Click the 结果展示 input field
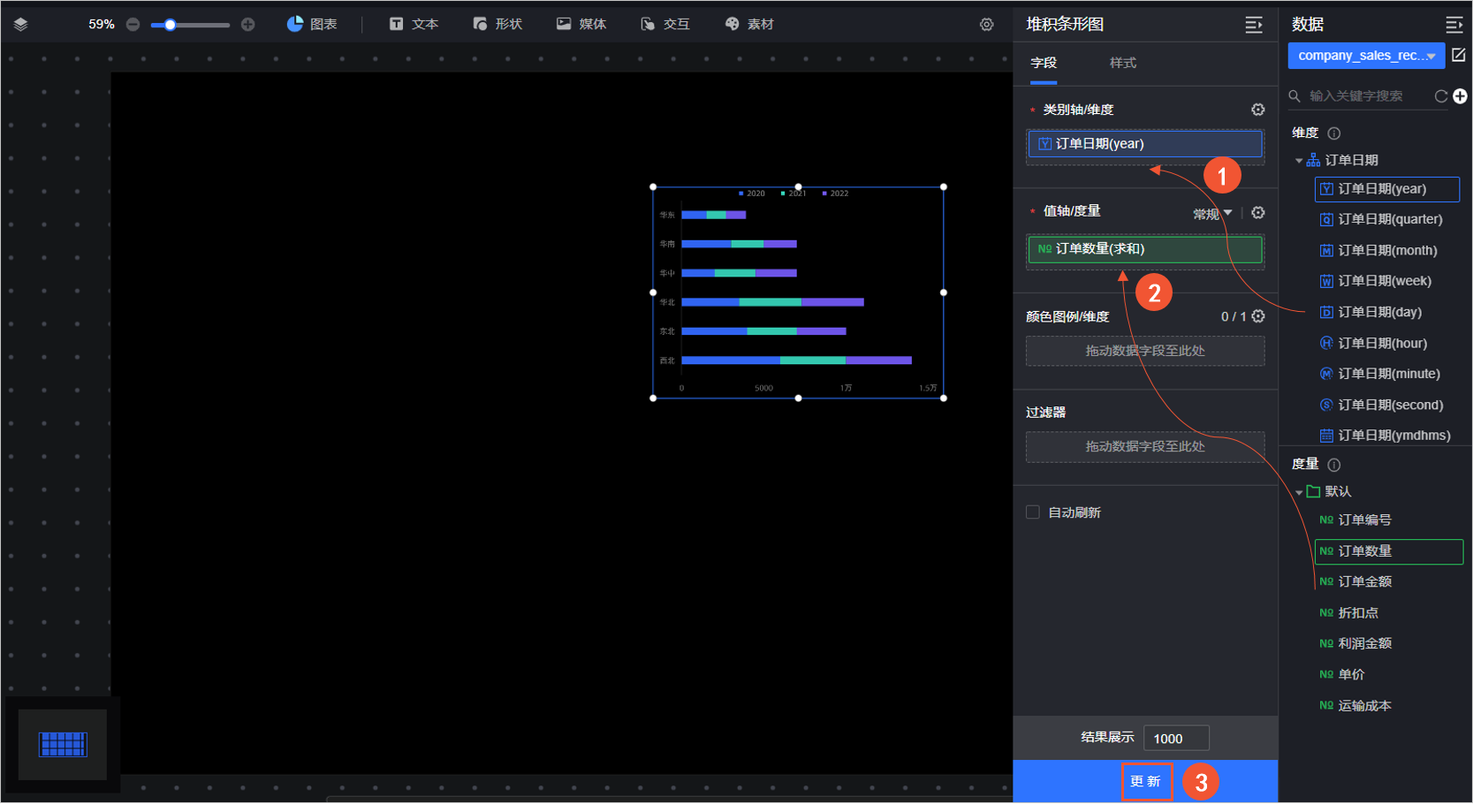 (1175, 738)
